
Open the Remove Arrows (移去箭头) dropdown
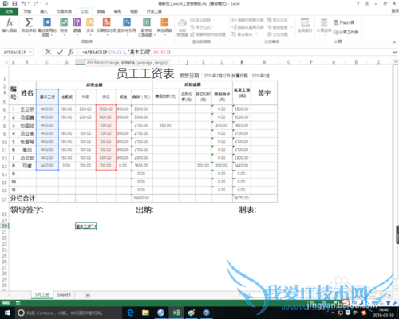(x=244, y=34)
